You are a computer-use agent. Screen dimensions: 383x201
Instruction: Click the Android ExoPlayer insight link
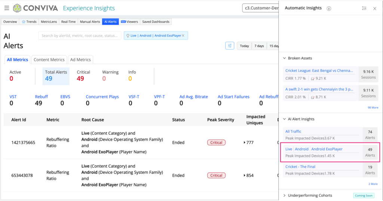point(327,149)
